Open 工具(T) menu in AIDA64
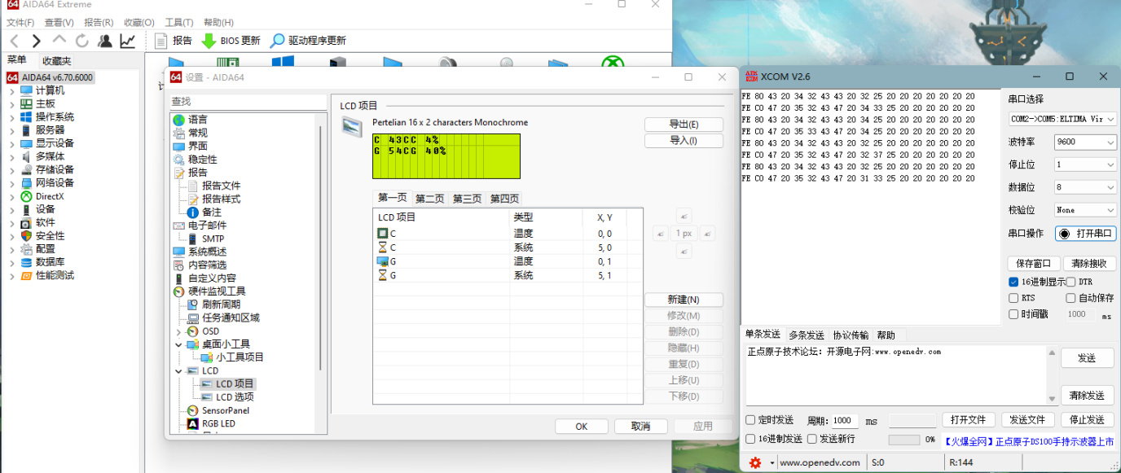1121x473 pixels. pos(179,22)
